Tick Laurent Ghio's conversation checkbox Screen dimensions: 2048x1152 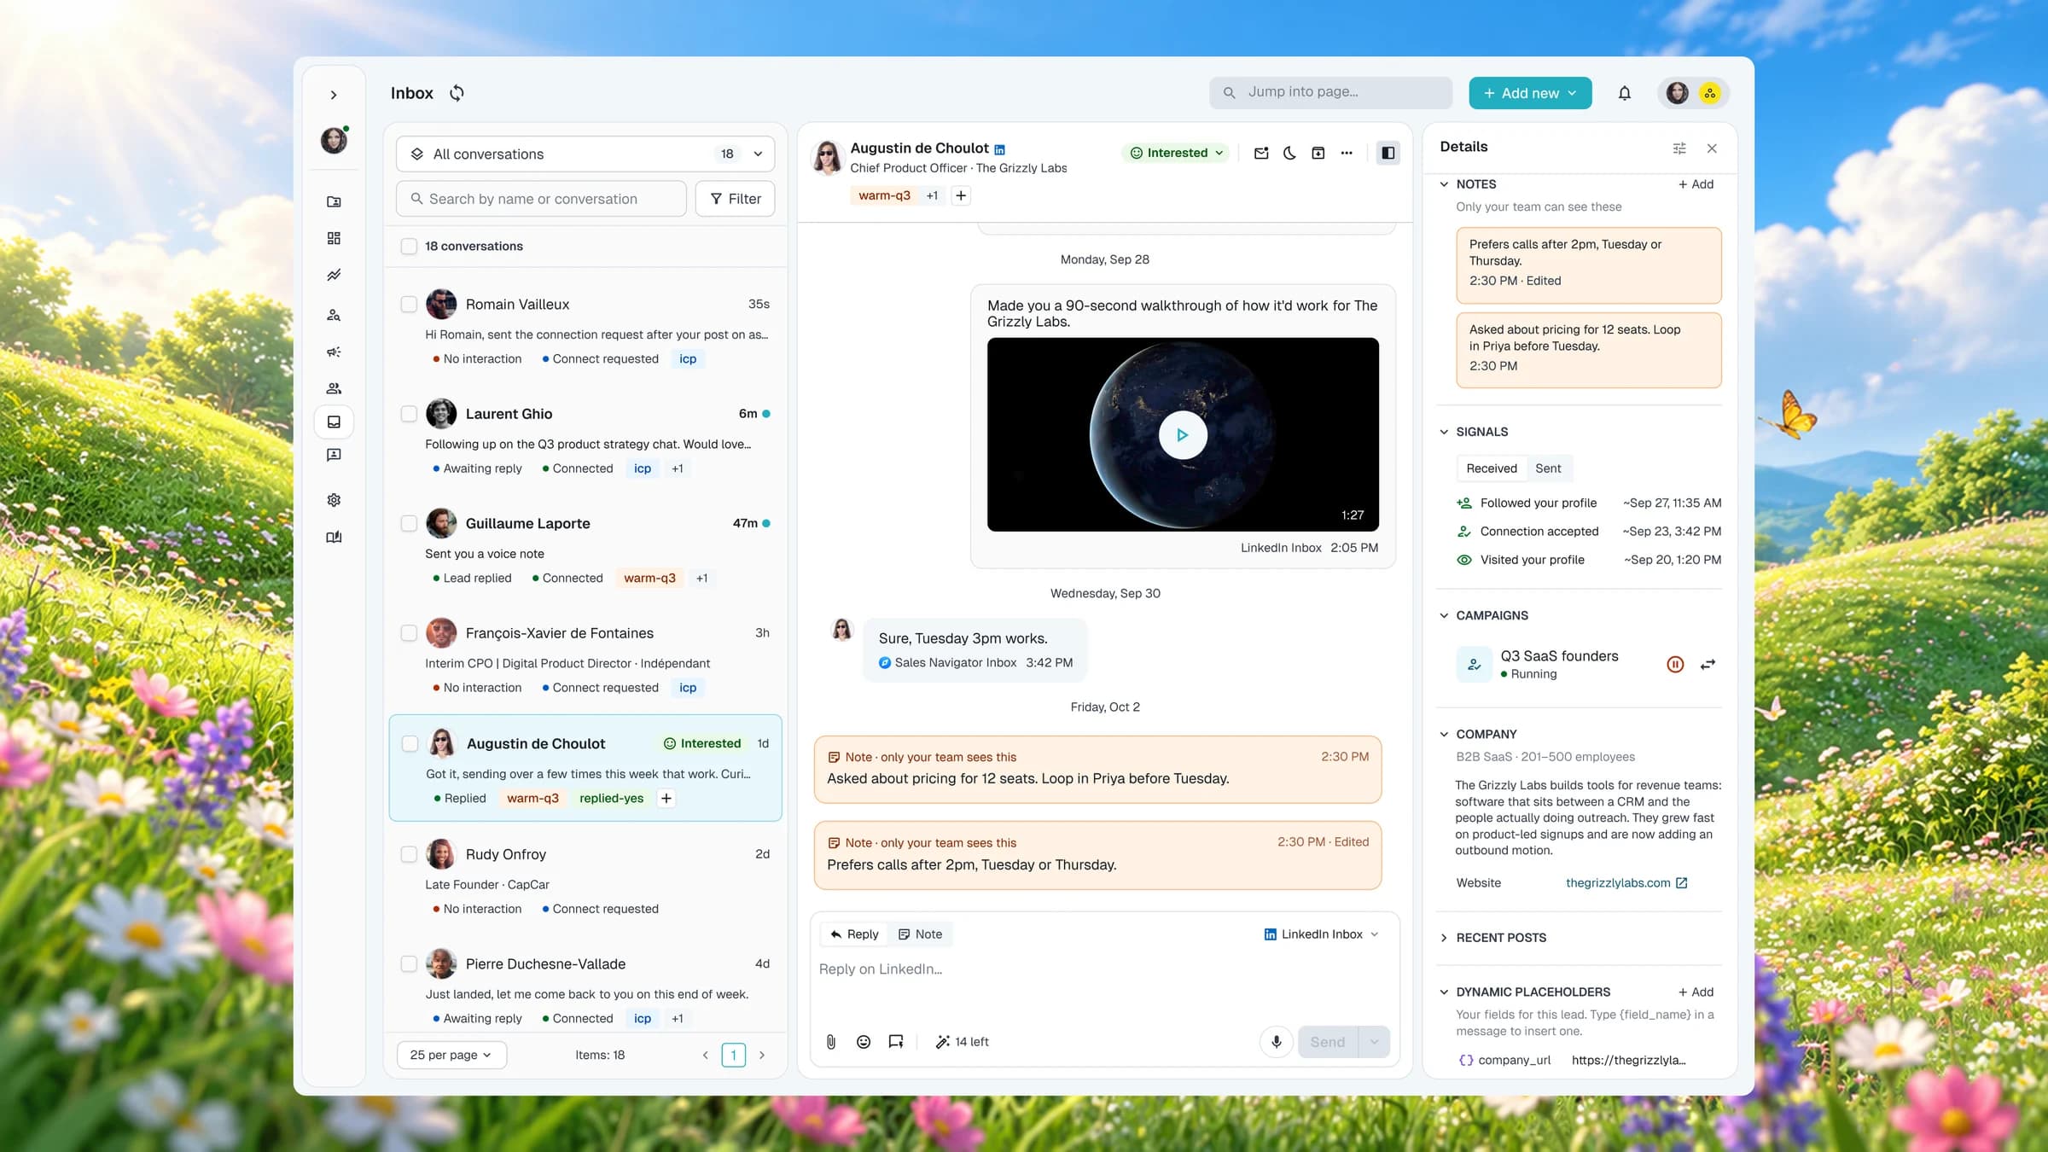tap(409, 414)
